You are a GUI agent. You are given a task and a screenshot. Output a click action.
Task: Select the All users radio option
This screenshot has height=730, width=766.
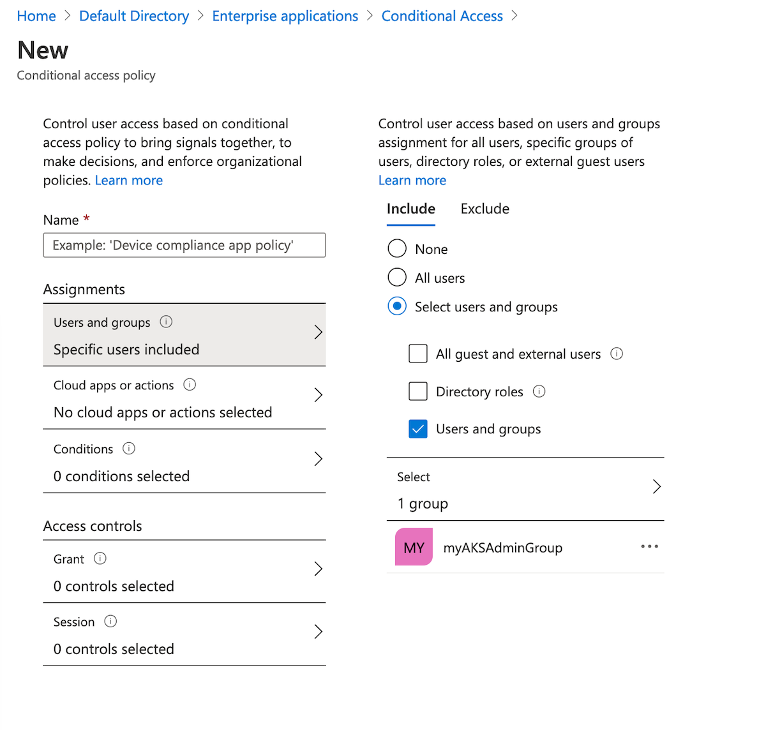(397, 277)
